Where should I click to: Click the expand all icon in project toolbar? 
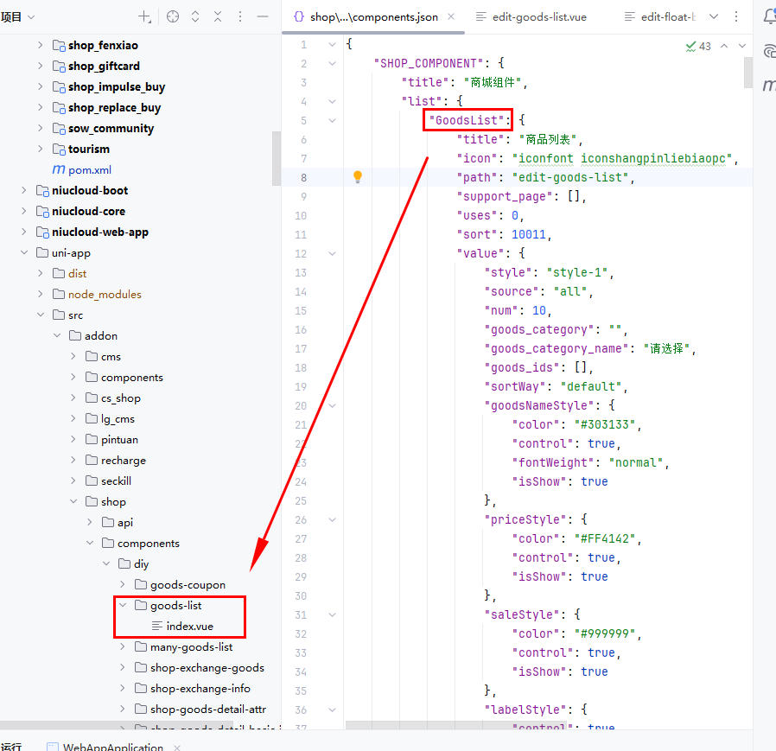[x=195, y=17]
